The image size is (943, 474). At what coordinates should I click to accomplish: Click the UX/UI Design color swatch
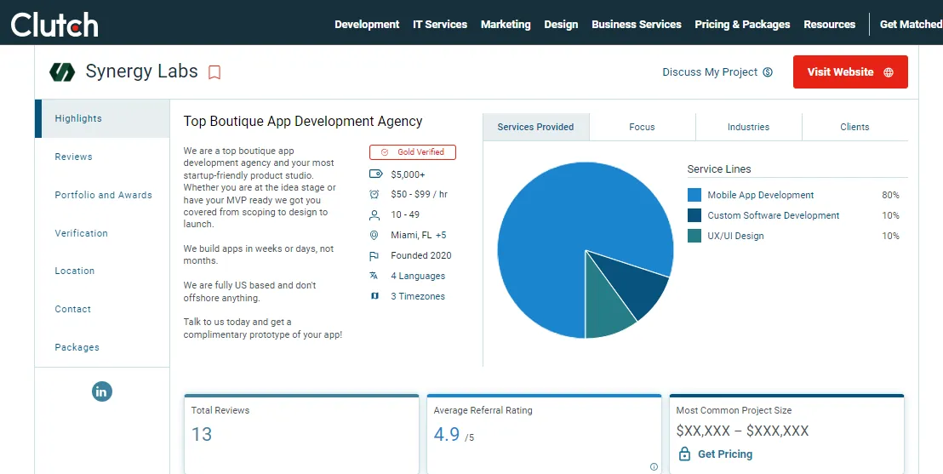[x=694, y=236]
